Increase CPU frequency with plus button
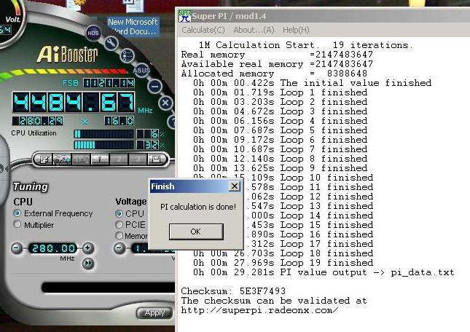Image resolution: width=470 pixels, height=332 pixels. coord(88,248)
